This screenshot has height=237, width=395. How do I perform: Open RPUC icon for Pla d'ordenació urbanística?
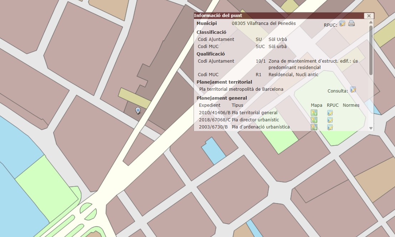tap(330, 127)
